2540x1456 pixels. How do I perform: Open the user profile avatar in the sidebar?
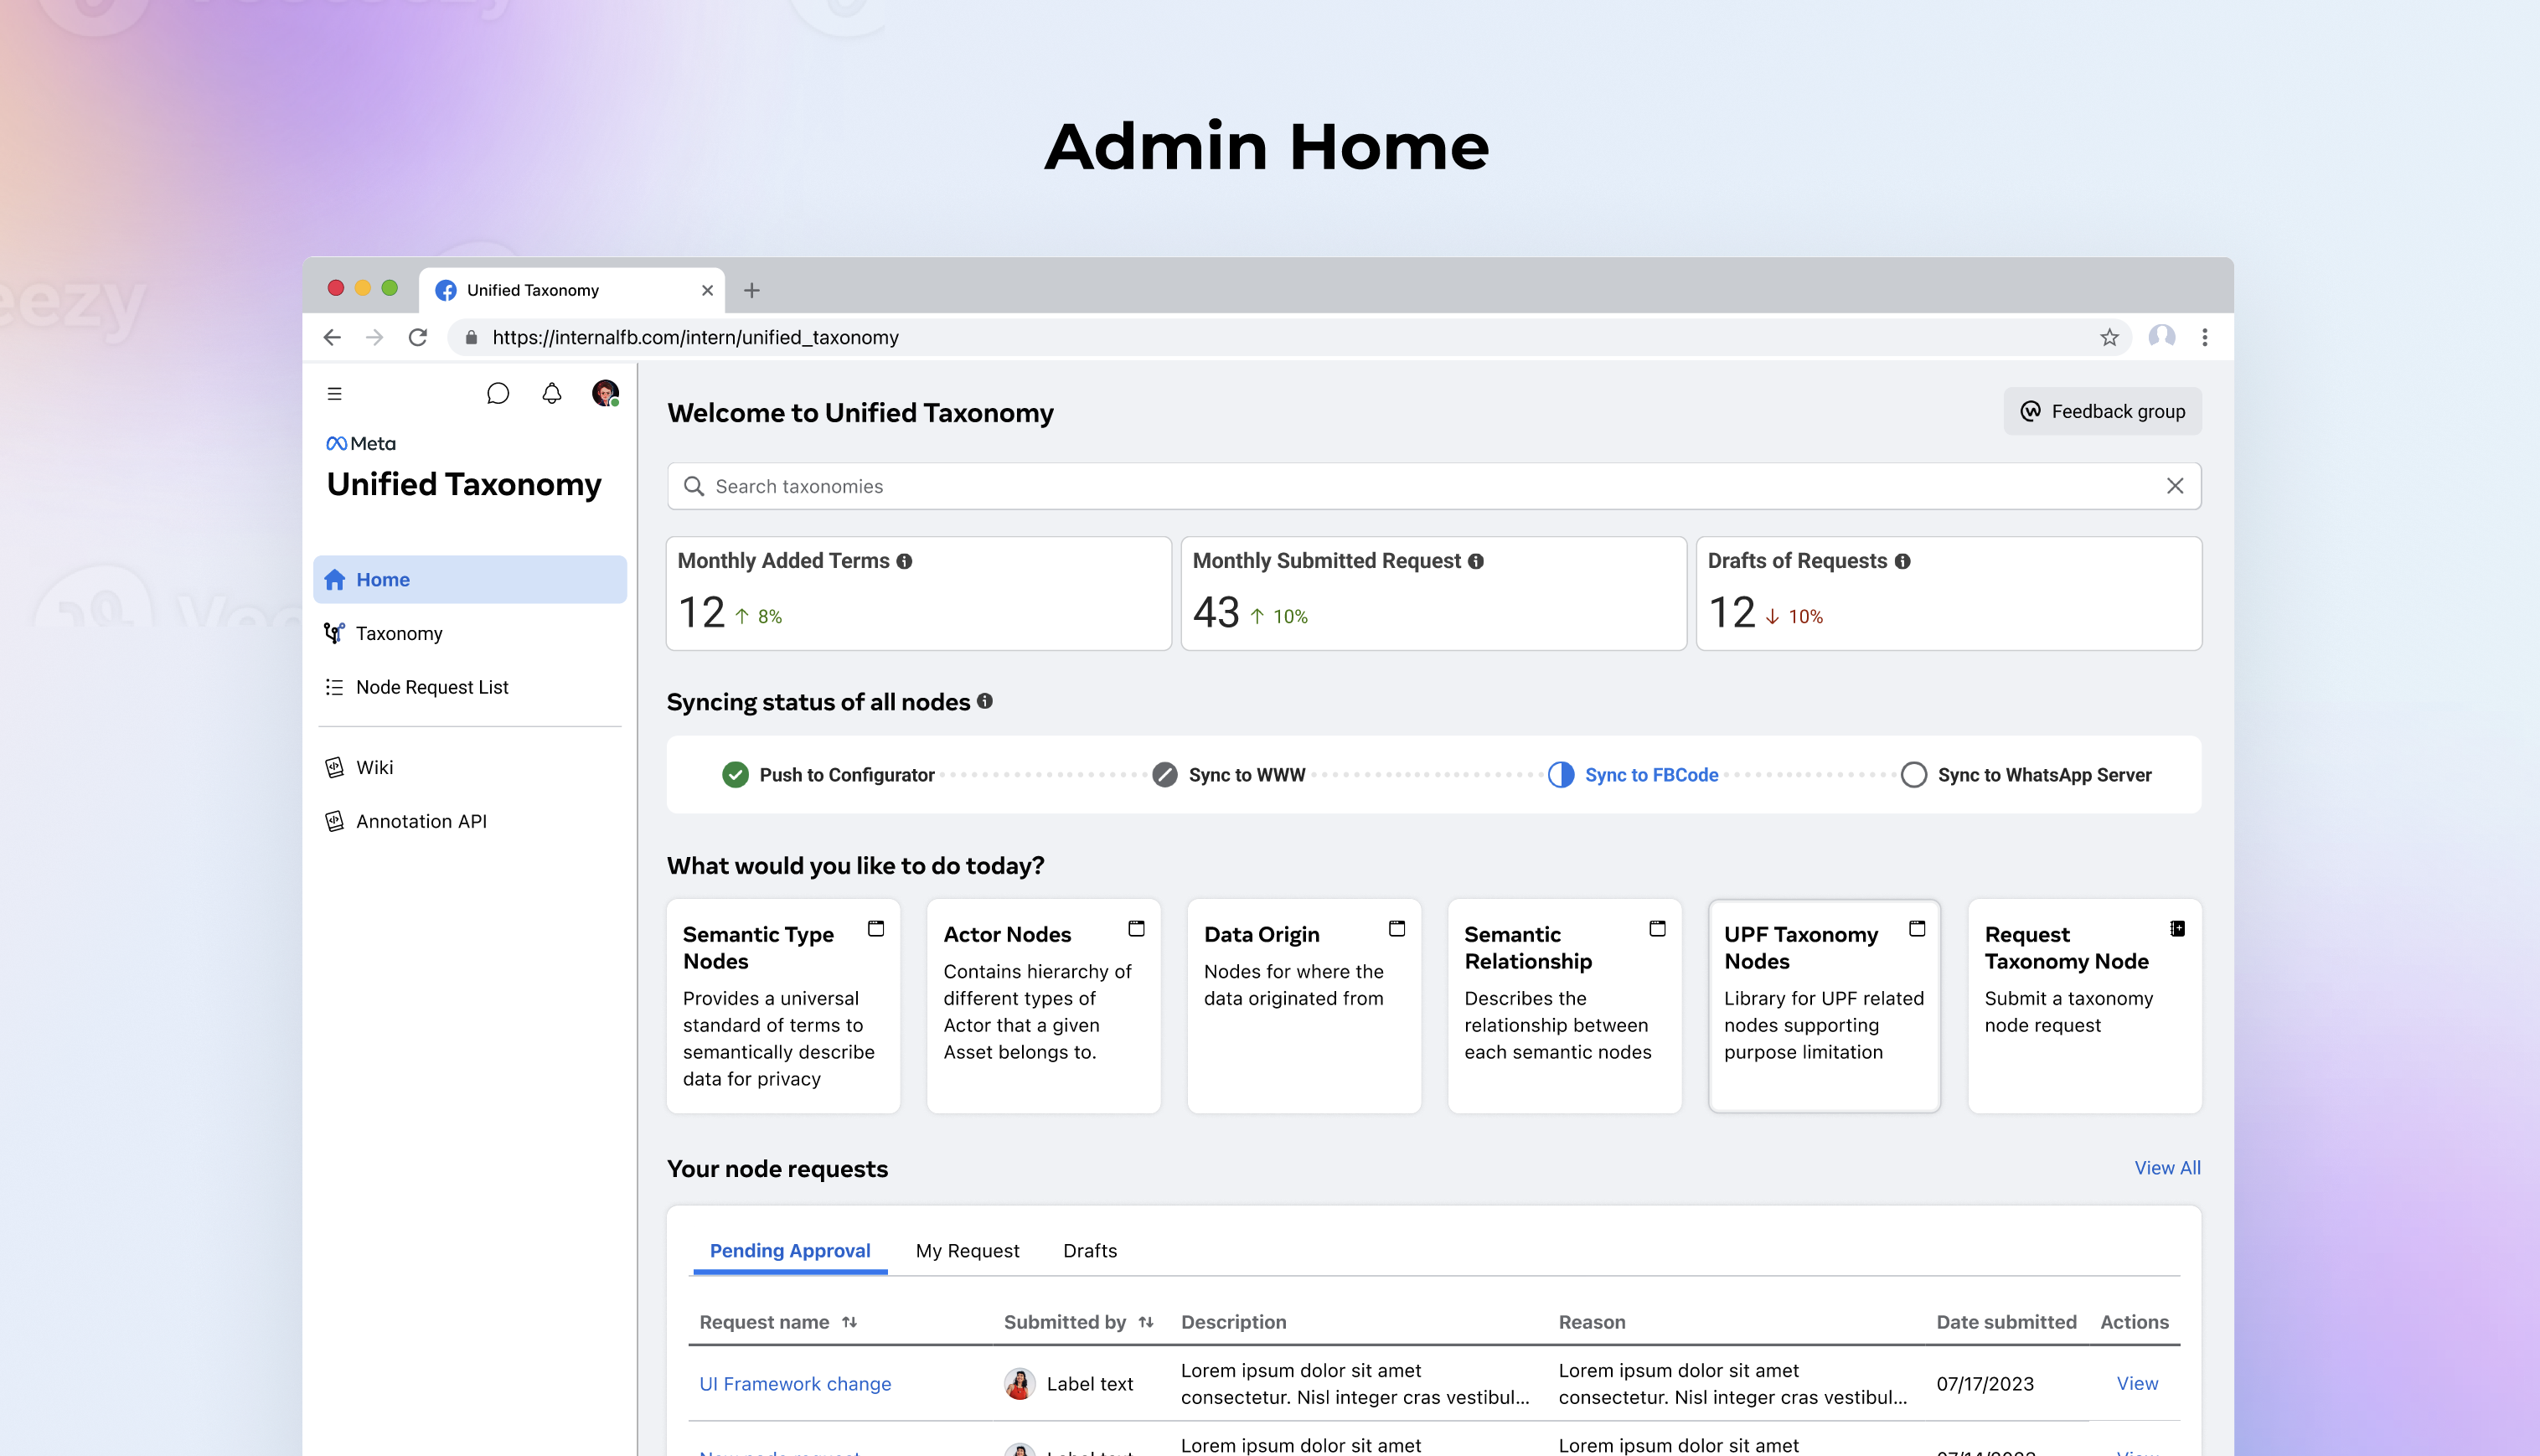(x=605, y=393)
